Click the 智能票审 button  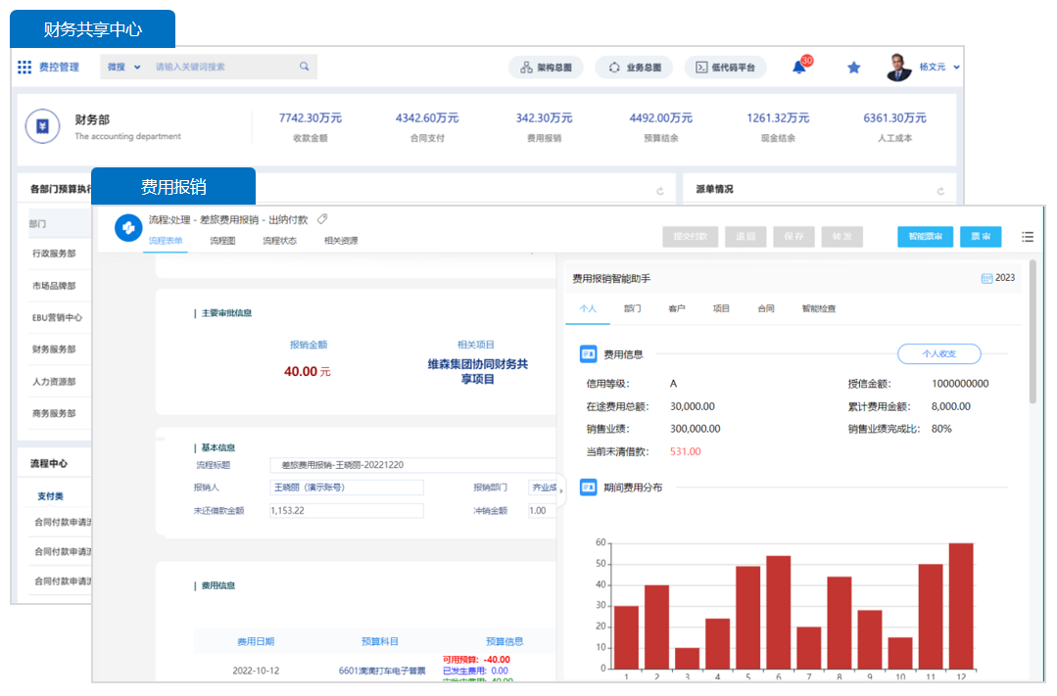(925, 237)
